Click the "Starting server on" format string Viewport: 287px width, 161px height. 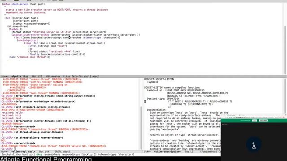pyautogui.click(x=52, y=32)
